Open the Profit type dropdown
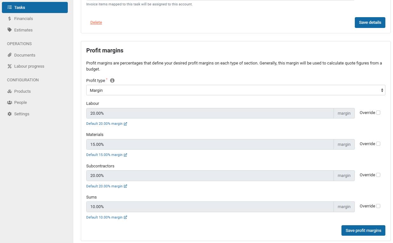 (235, 90)
